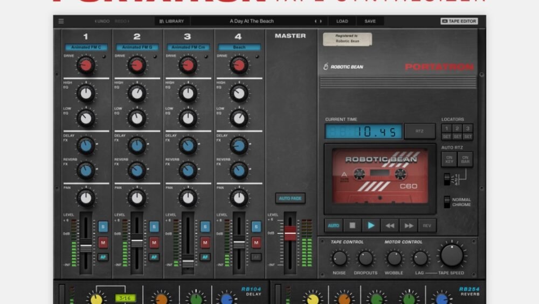The image size is (539, 304).
Task: Enable Auto Fade on master
Action: 290,199
